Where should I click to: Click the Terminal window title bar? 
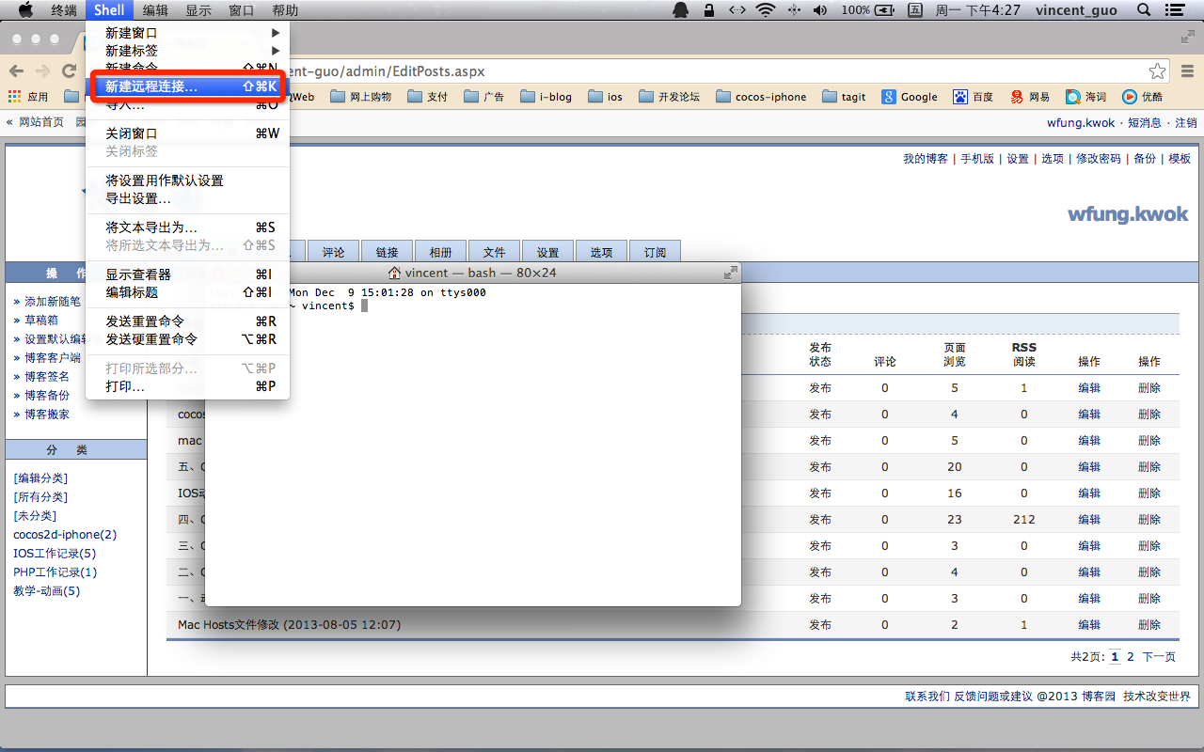pyautogui.click(x=473, y=273)
